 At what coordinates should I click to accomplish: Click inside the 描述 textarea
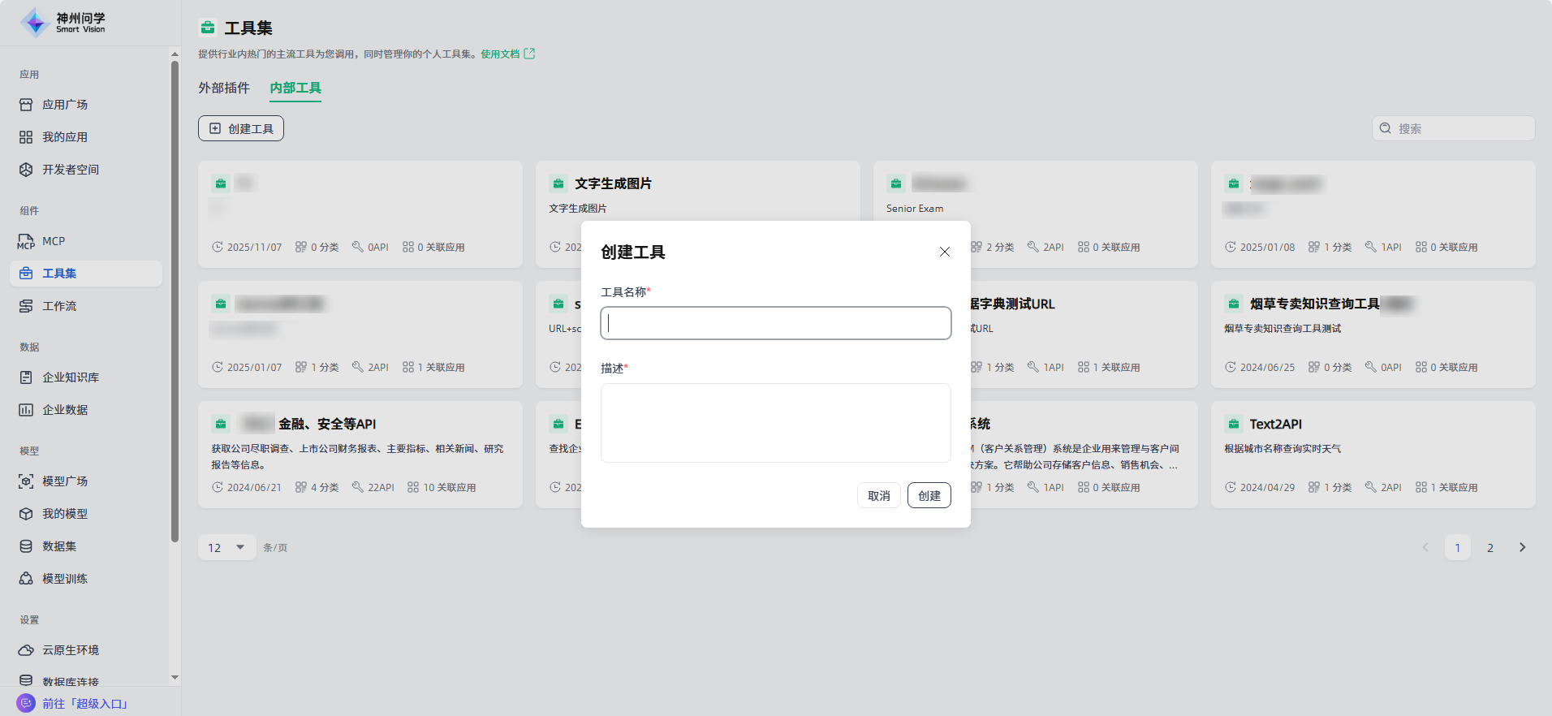click(775, 423)
